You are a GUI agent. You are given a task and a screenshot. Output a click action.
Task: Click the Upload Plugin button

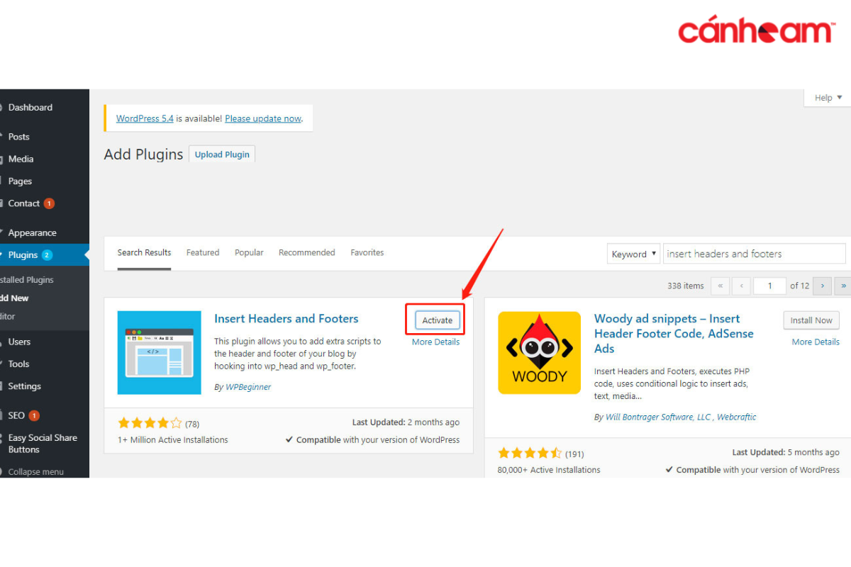(x=222, y=155)
